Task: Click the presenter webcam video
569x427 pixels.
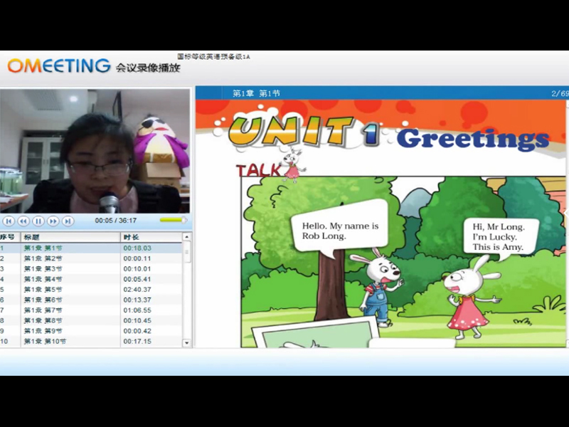Action: point(95,150)
